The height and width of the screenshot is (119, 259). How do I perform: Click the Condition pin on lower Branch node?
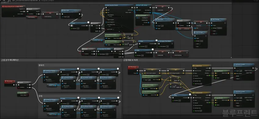(x=83, y=54)
